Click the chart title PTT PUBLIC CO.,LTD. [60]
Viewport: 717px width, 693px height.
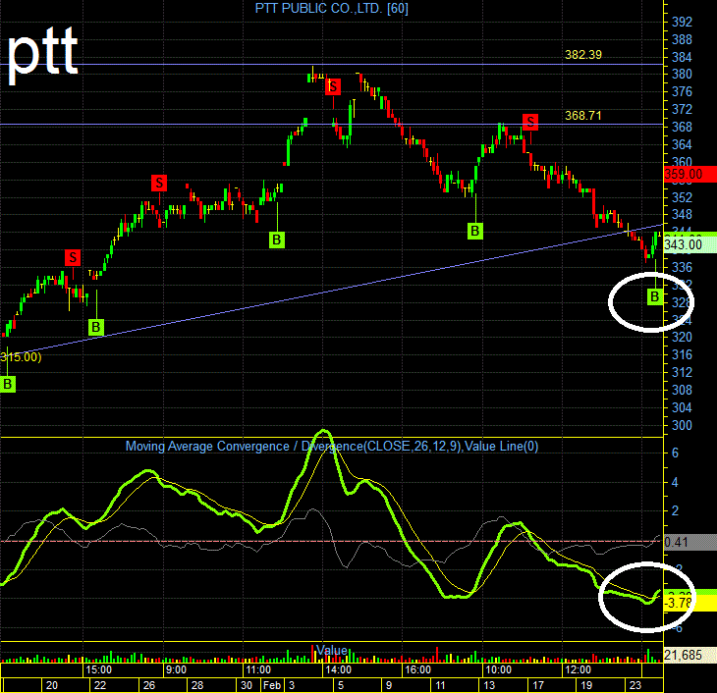point(332,8)
